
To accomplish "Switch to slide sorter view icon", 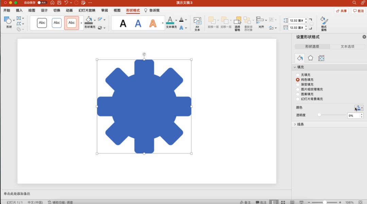I will point(283,202).
